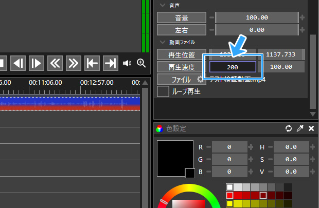Click the properties panel scrollbar down arrow
Screen dimensions: 319x208
313,114
